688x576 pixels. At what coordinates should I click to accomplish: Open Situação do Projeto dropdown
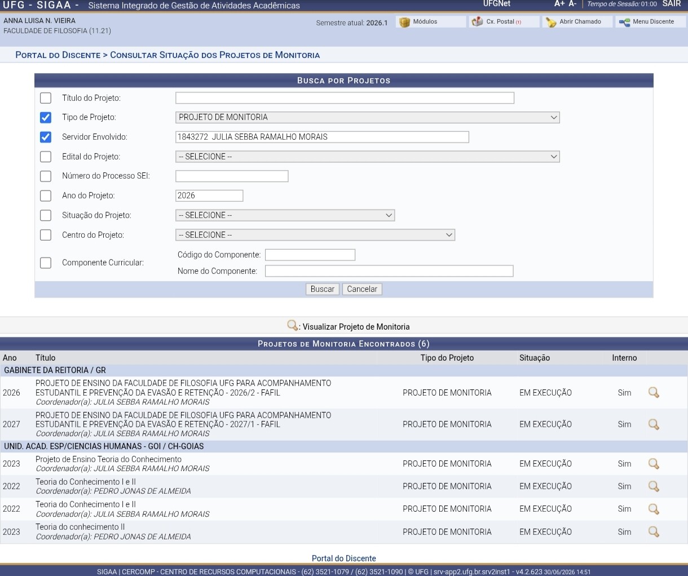(x=285, y=215)
